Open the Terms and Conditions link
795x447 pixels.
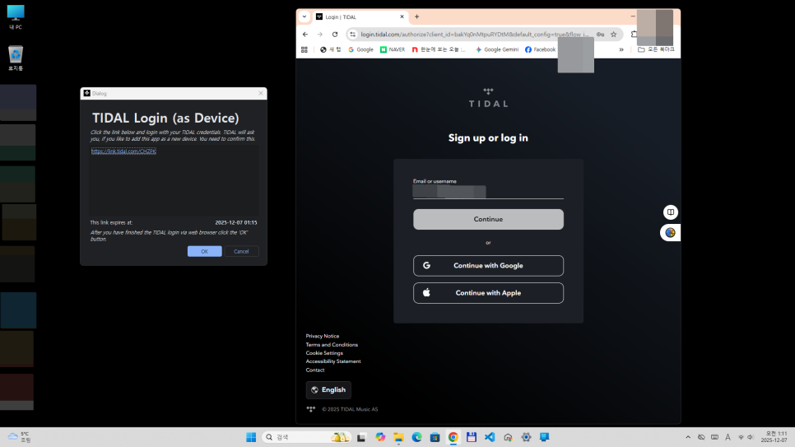tap(332, 344)
